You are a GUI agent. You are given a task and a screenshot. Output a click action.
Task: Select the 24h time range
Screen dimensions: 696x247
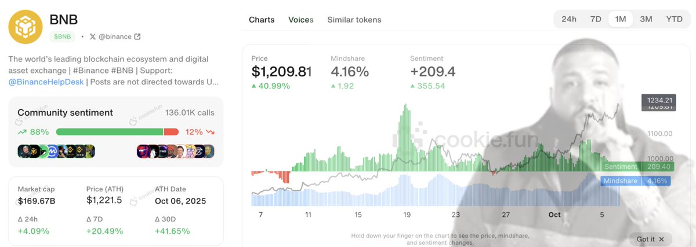(x=569, y=19)
